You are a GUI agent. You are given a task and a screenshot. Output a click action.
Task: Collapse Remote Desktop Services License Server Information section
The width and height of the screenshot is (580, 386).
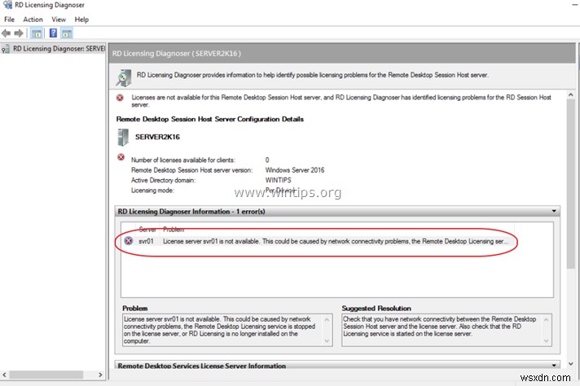(554, 366)
